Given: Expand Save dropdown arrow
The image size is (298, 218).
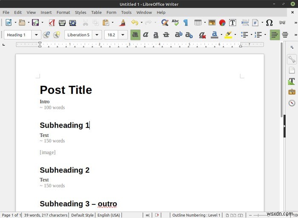Looking at the screenshot, I should click(x=42, y=23).
